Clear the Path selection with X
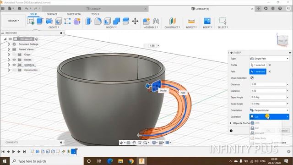This screenshot has width=293, height=165. [270, 71]
